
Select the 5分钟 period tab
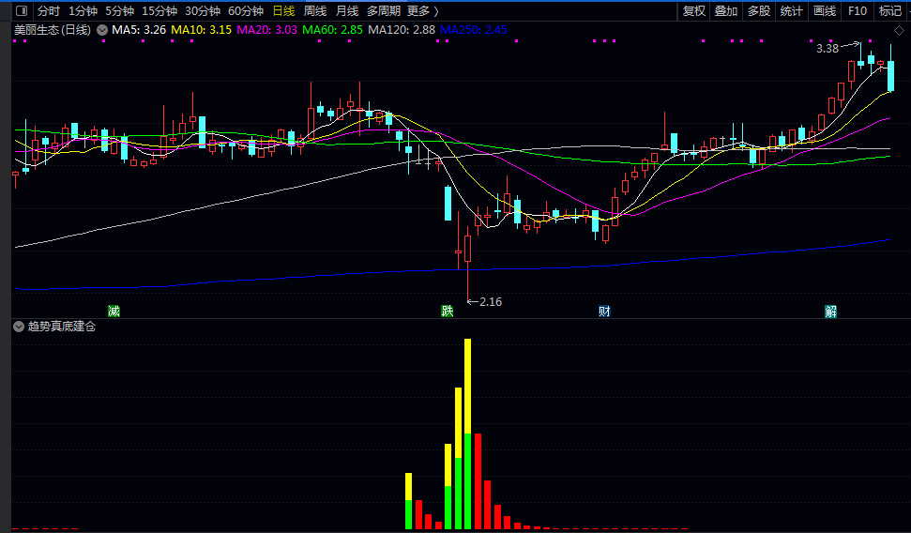(120, 11)
